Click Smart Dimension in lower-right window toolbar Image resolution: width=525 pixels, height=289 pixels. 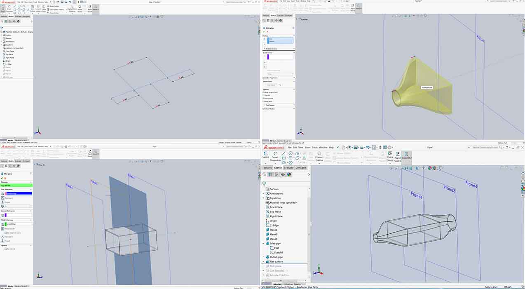(x=275, y=156)
